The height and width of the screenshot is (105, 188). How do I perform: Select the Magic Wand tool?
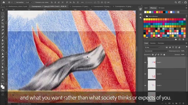tap(3, 20)
